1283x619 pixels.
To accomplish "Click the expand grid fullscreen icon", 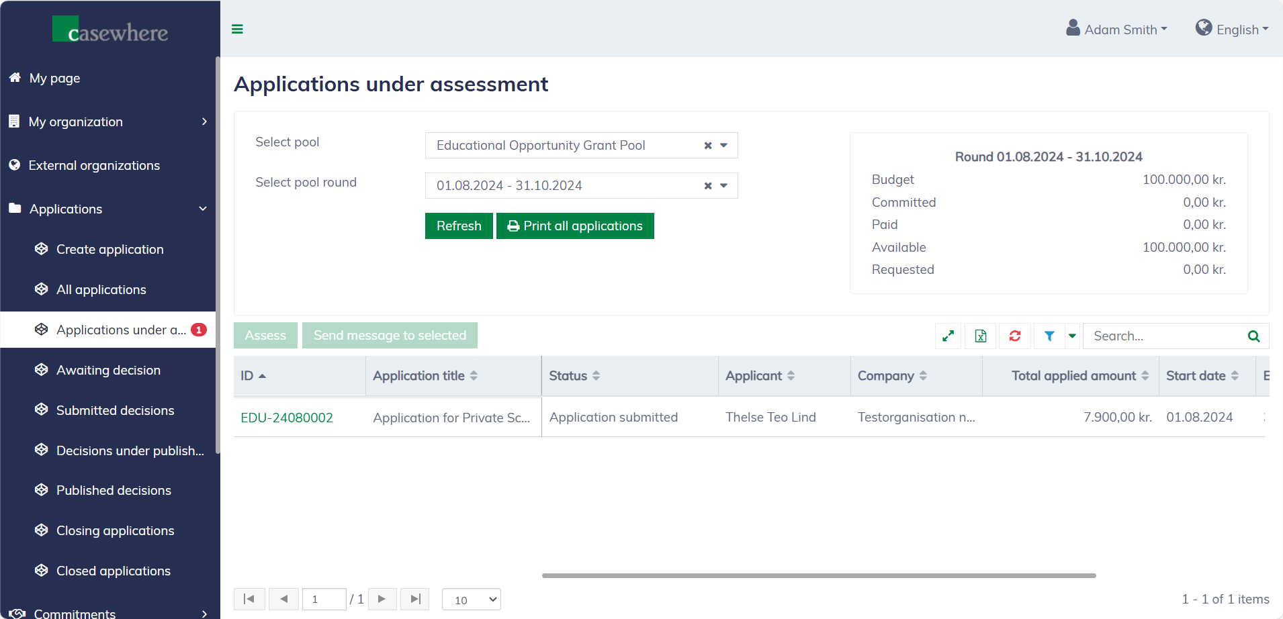I will click(x=948, y=336).
